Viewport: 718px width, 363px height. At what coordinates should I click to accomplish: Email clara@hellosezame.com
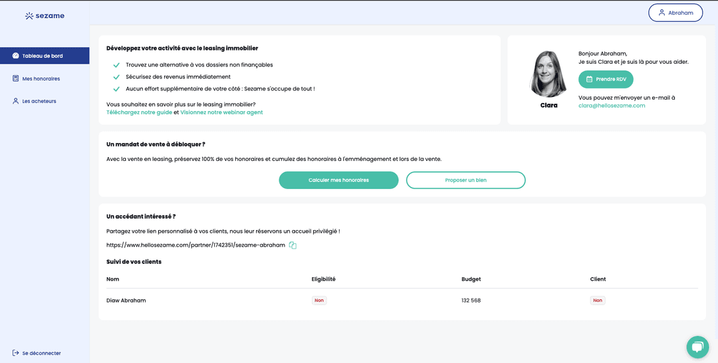pos(612,106)
